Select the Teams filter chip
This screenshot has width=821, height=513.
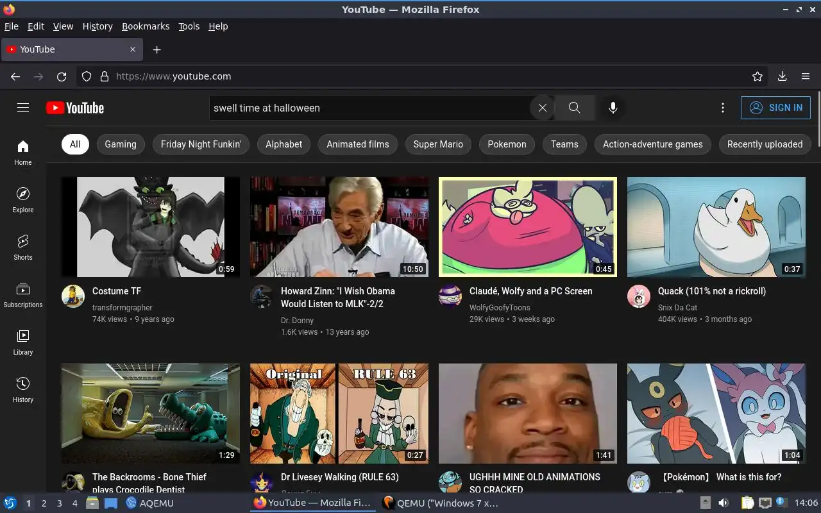pos(564,144)
